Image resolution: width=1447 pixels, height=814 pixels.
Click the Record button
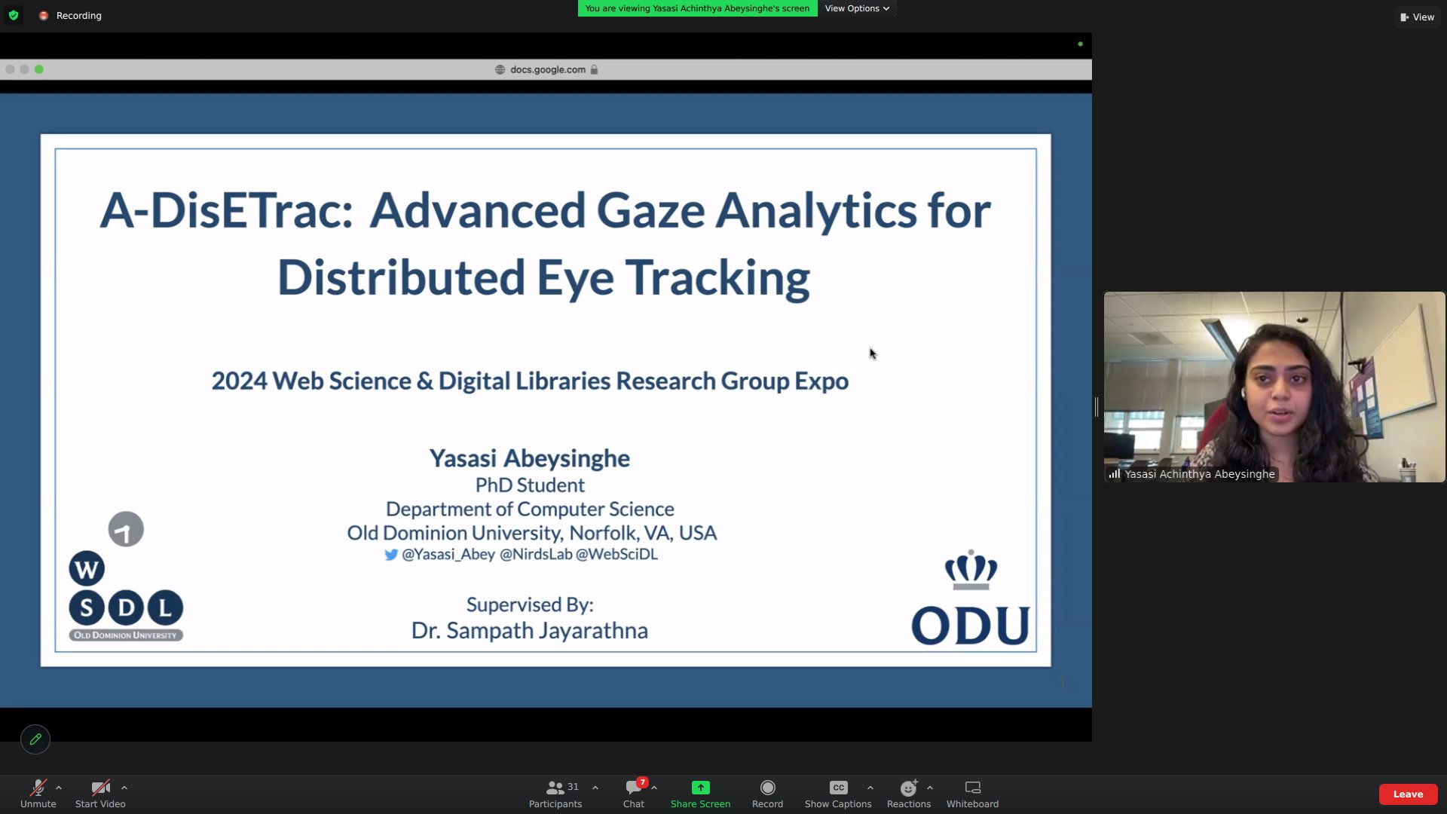(x=767, y=794)
